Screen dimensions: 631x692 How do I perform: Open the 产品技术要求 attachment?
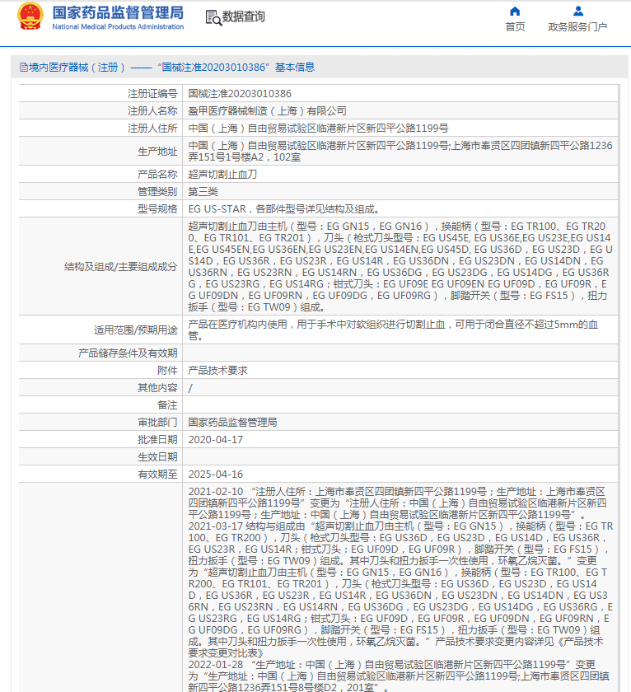tap(218, 370)
